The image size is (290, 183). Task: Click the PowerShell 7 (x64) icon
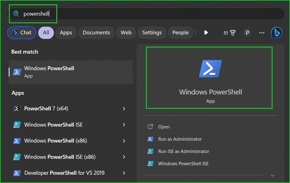(17, 109)
